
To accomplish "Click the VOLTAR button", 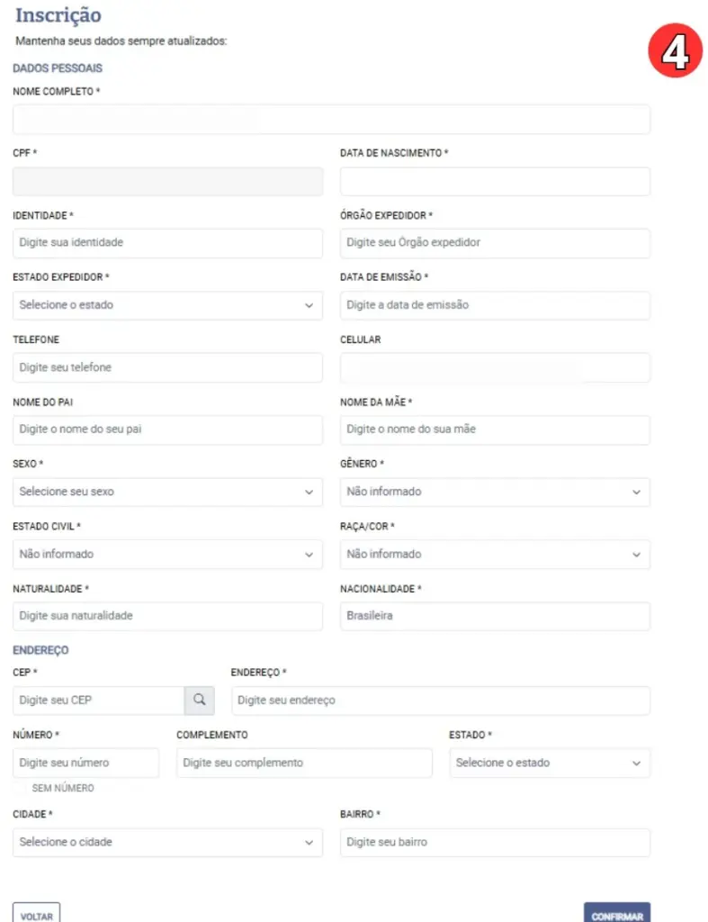I will (x=36, y=915).
